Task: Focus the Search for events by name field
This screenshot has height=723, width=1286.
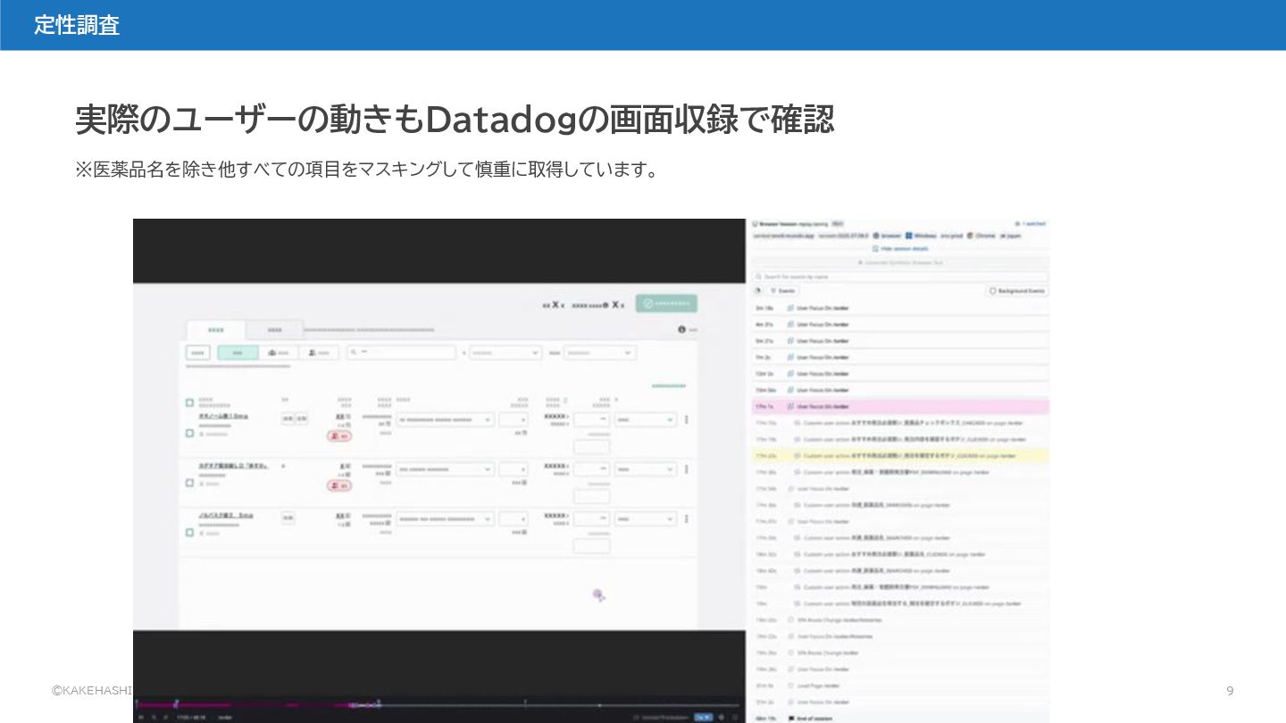Action: (900, 277)
